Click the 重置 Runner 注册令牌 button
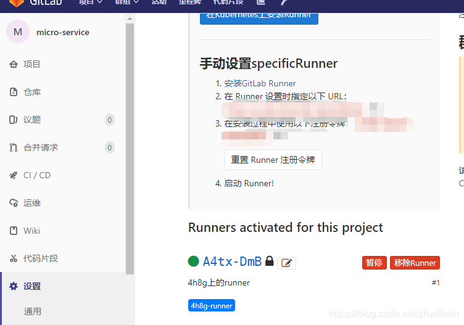464x325 pixels. point(273,160)
